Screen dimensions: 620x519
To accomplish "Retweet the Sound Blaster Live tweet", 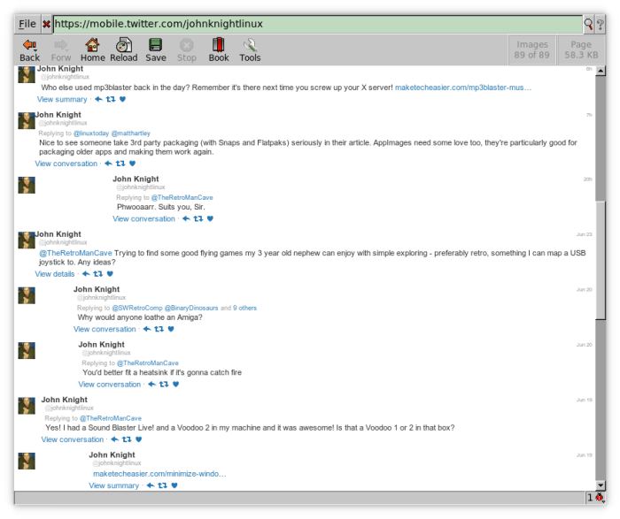I will [x=127, y=439].
